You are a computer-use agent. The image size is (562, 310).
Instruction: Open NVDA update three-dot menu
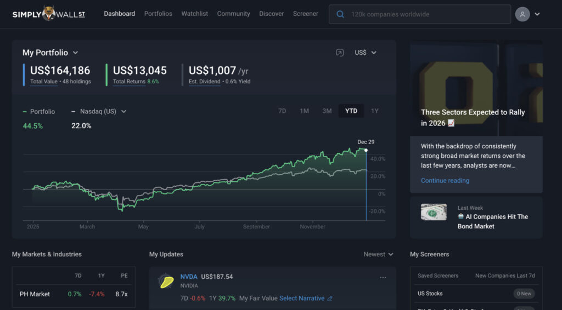(383, 277)
